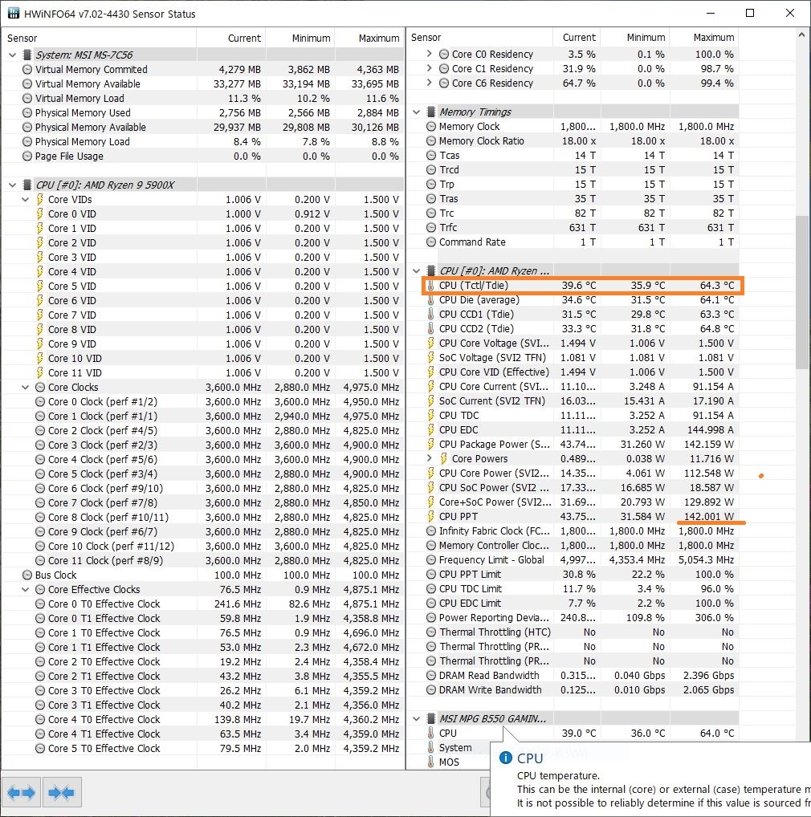Click the circle icon beside Thermal Throttling (HTC)

[431, 632]
